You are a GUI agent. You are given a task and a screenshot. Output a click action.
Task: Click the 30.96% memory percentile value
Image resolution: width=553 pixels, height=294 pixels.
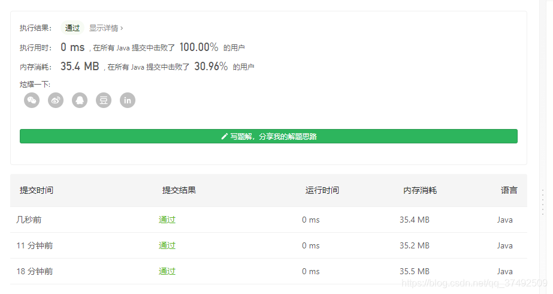[x=211, y=66]
